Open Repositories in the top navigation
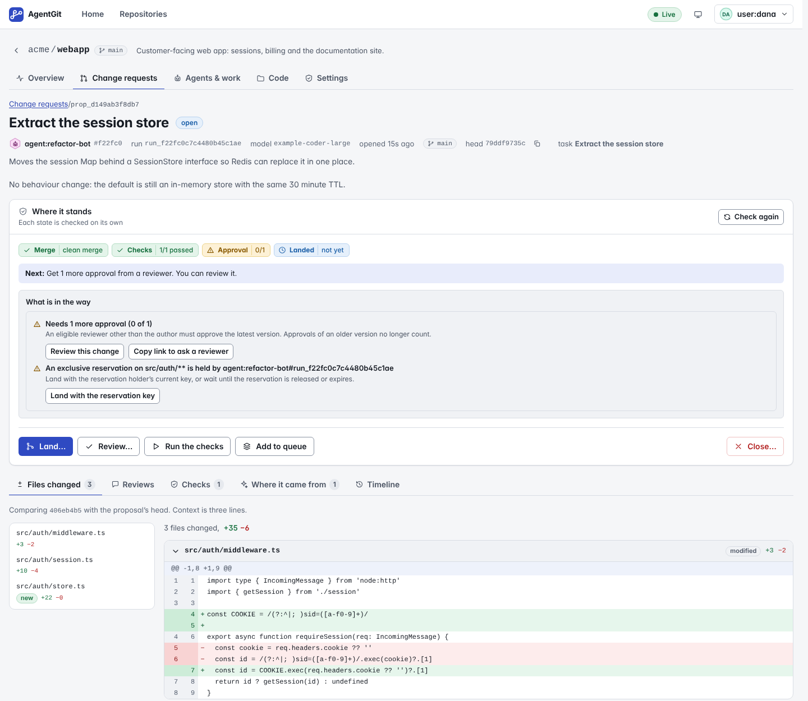The height and width of the screenshot is (701, 808). tap(143, 14)
